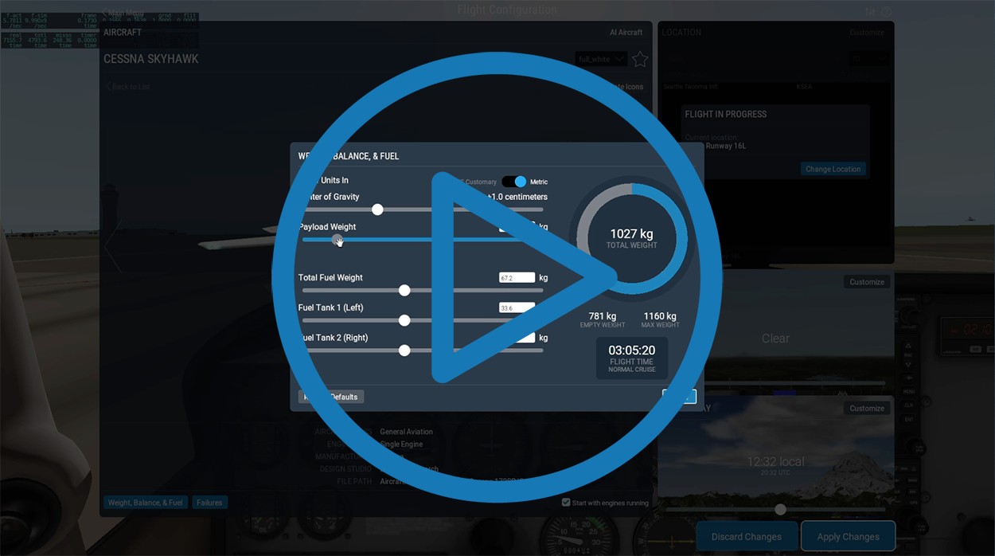Screen dimensions: 995x556
Task: Toggle the US Customary / Metric units switch
Action: (x=514, y=182)
